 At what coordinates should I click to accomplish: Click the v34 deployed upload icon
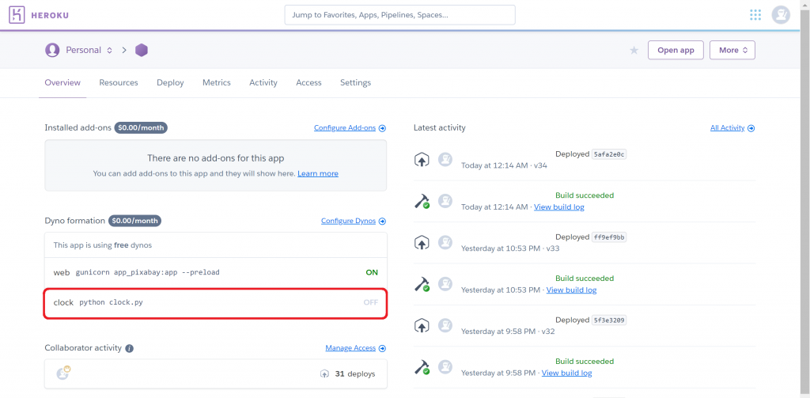pos(422,160)
